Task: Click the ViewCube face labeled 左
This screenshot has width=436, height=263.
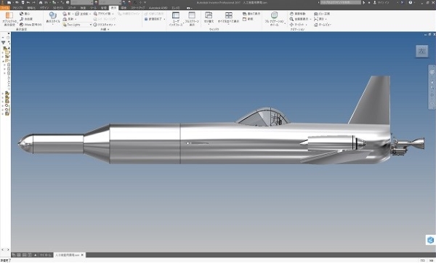Action: [421, 51]
